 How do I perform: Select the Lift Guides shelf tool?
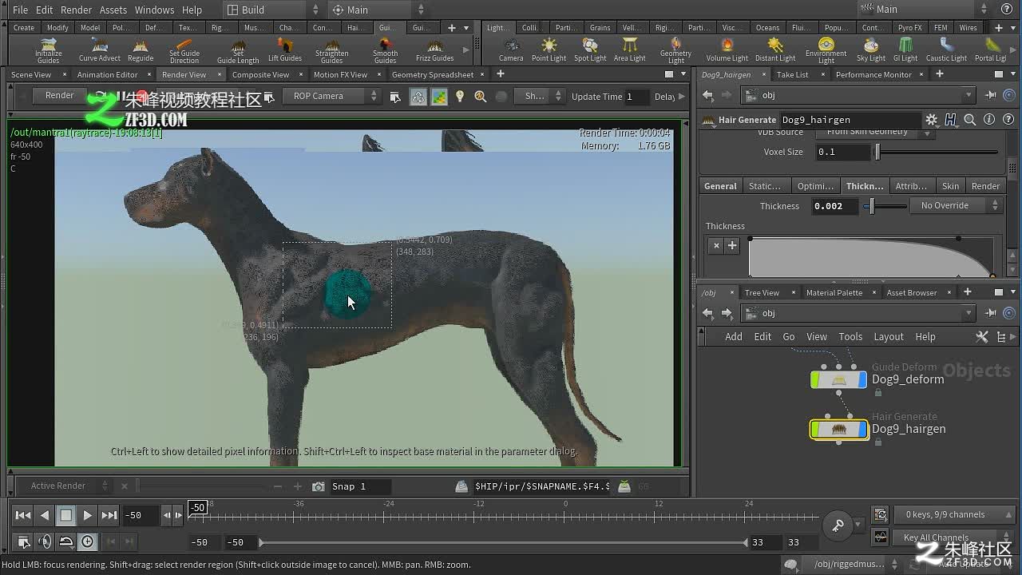coord(285,50)
